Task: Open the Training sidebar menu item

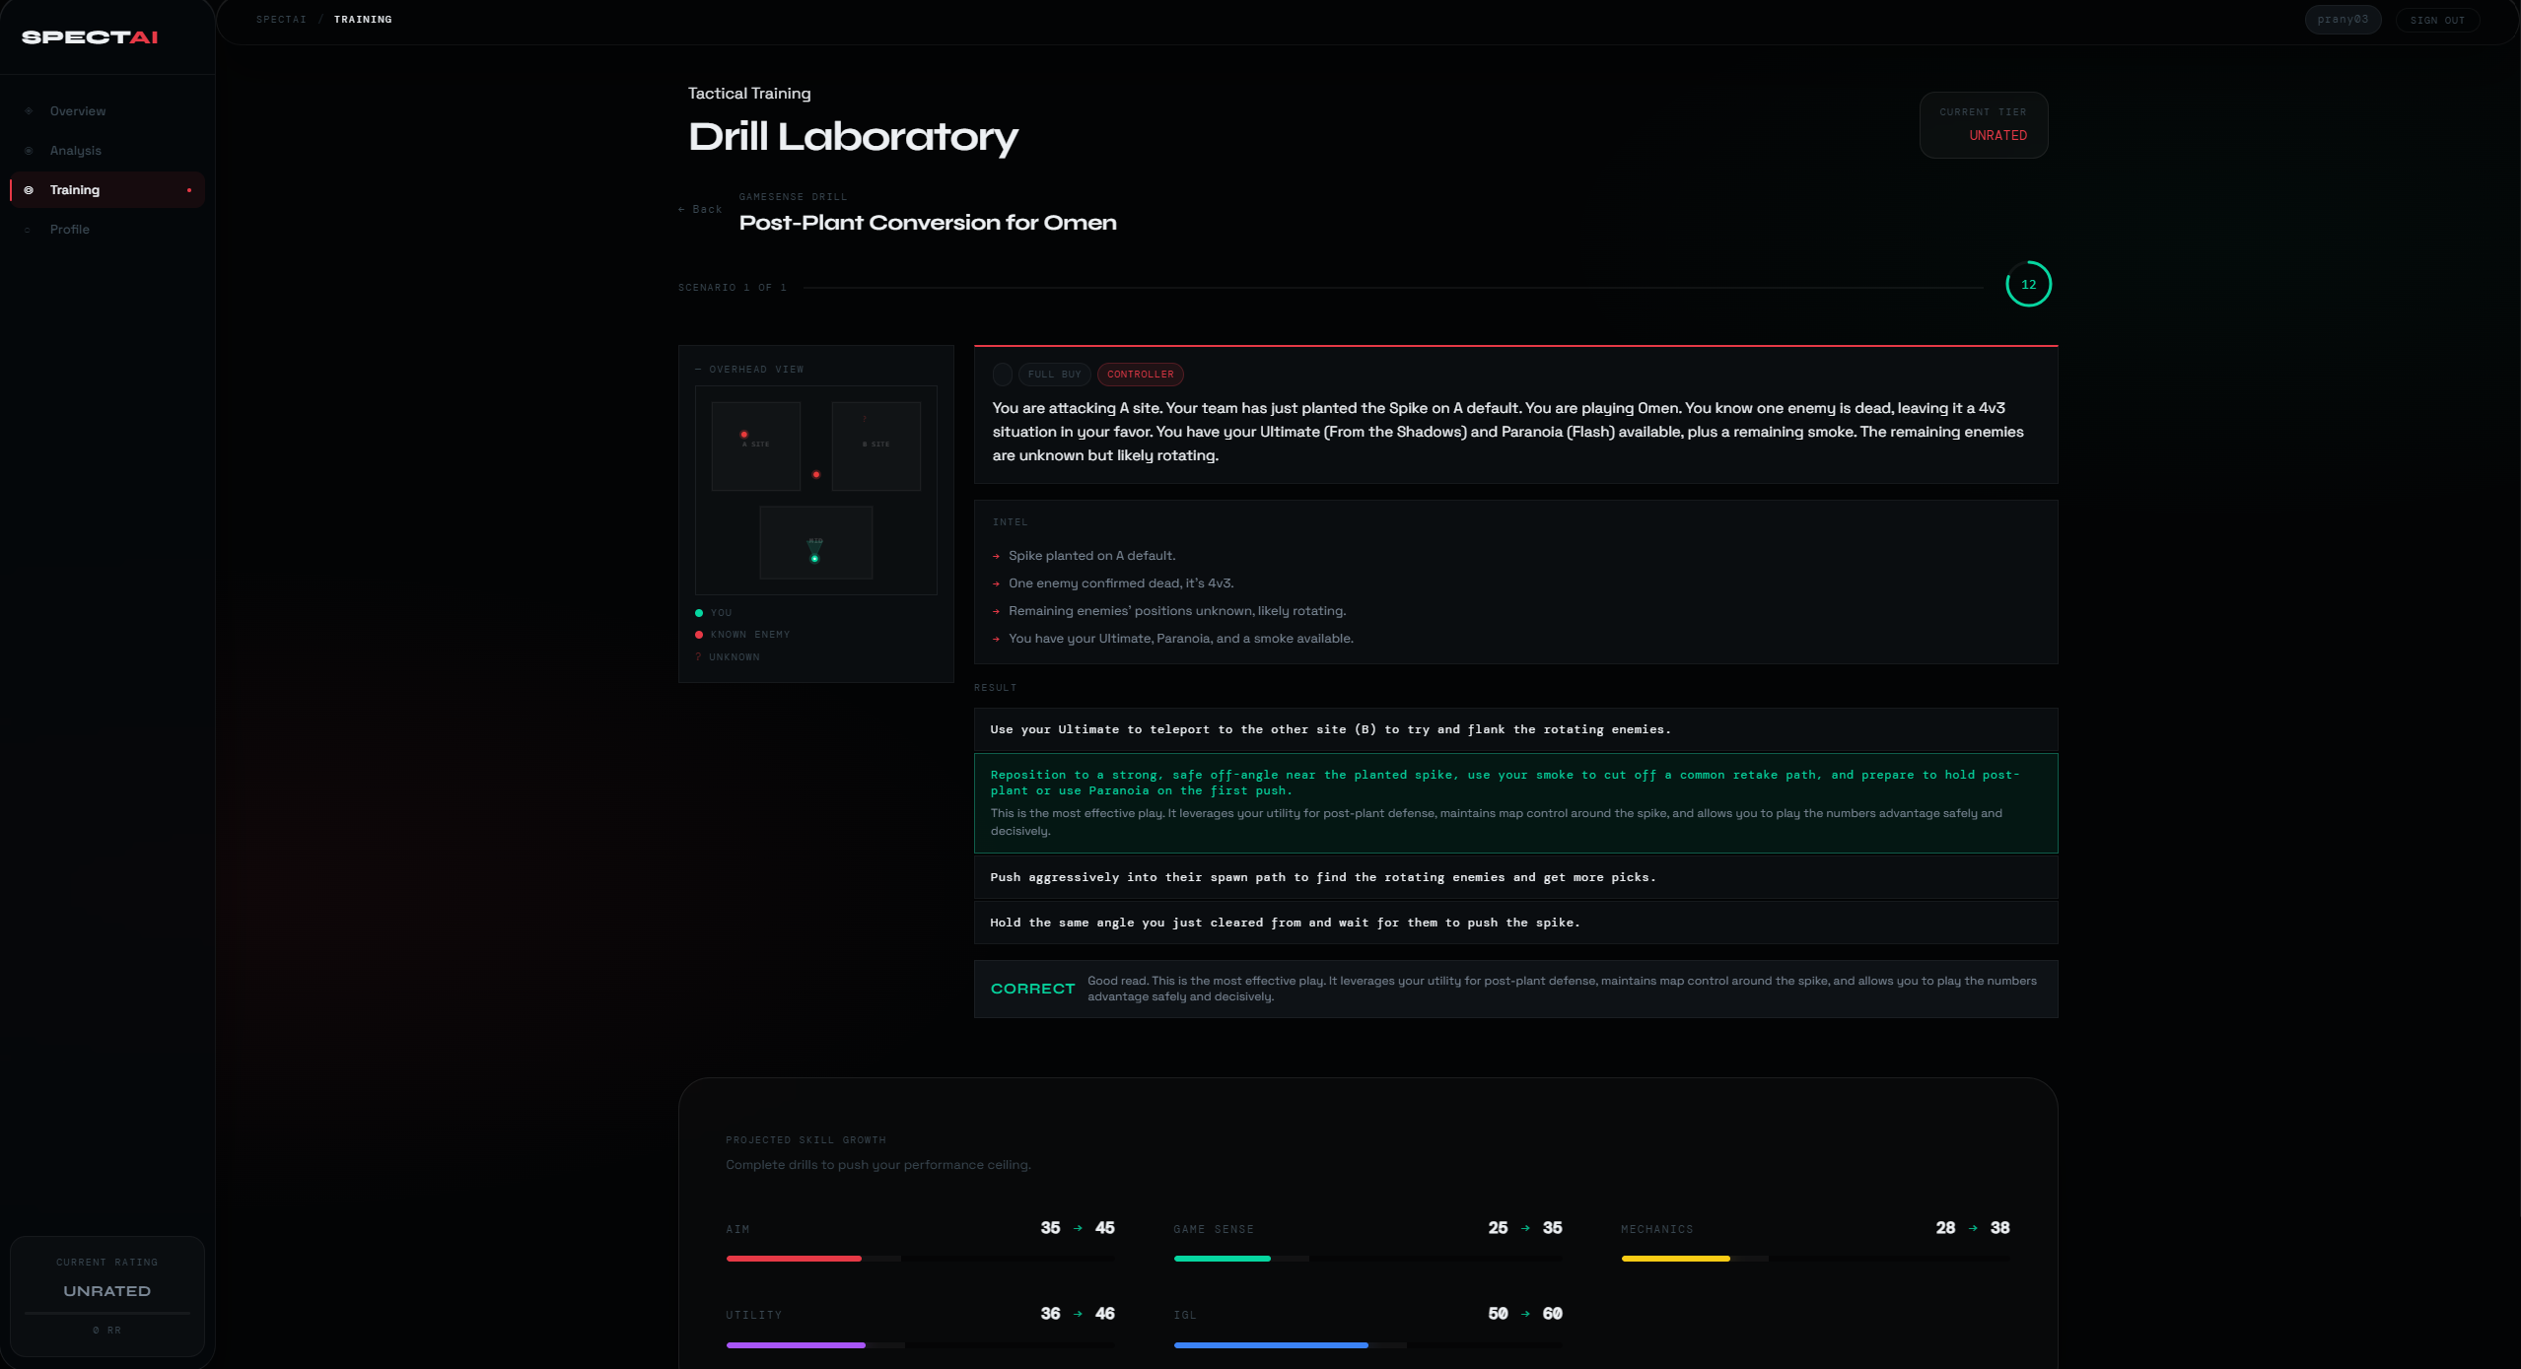Action: coord(75,190)
